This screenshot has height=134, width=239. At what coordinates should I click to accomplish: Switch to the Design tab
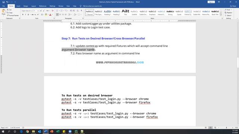pyautogui.click(x=26, y=6)
